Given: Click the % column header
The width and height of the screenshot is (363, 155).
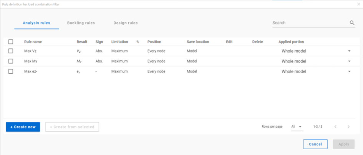Looking at the screenshot, I should [138, 42].
